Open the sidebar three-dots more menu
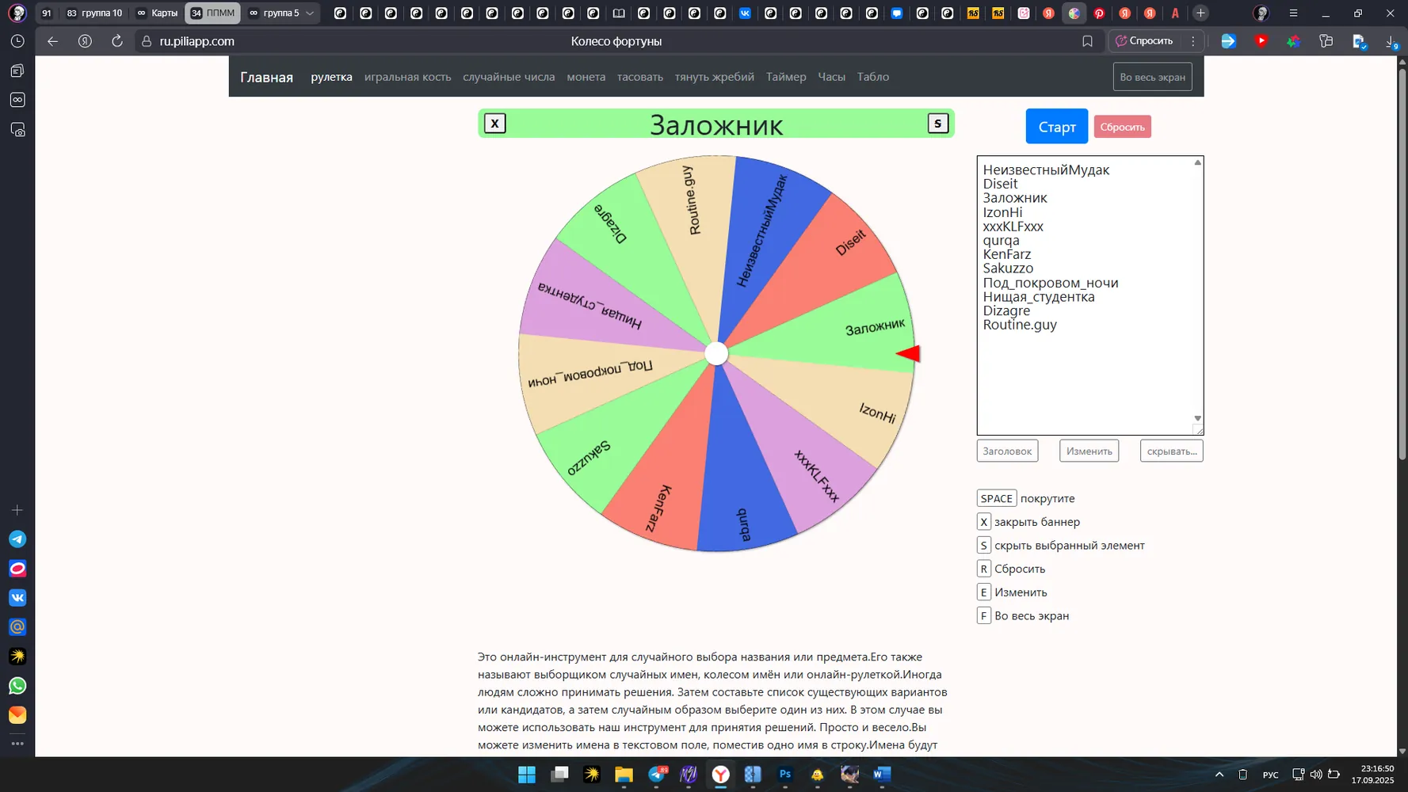The width and height of the screenshot is (1408, 792). click(17, 744)
